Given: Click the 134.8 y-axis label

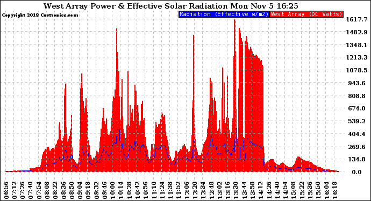Looking at the screenshot, I should click(x=356, y=159).
